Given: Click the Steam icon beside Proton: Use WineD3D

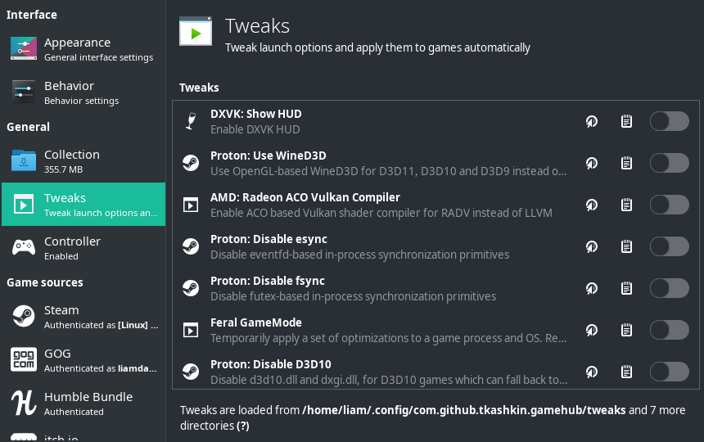Looking at the screenshot, I should 191,163.
